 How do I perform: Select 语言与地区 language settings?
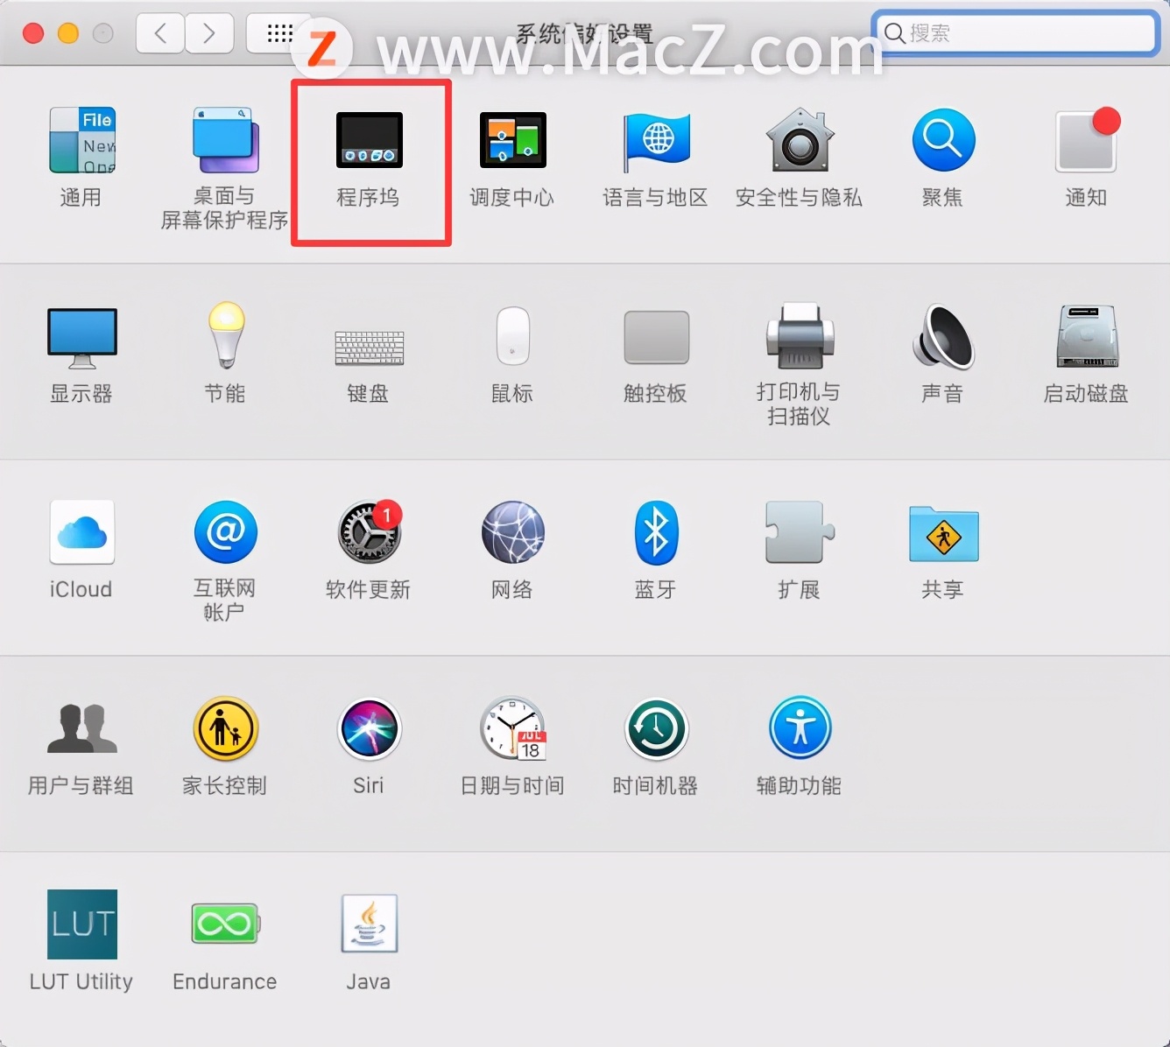(x=655, y=158)
